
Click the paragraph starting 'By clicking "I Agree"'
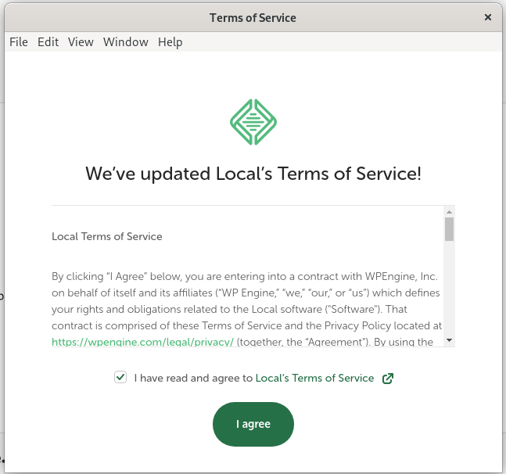point(246,301)
